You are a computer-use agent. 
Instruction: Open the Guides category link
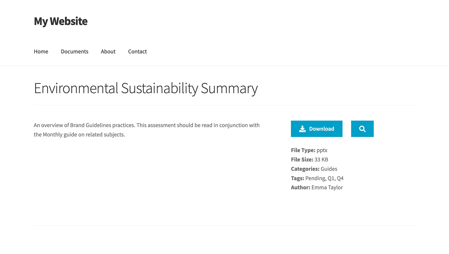click(329, 169)
